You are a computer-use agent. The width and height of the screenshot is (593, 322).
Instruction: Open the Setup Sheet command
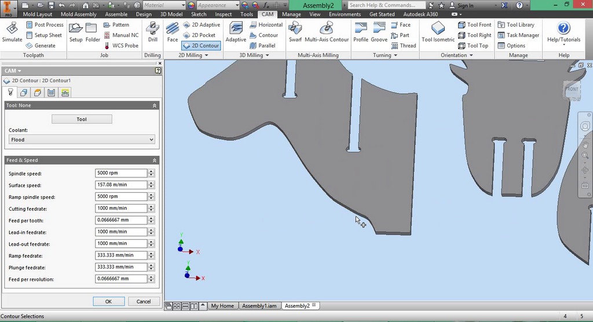44,35
